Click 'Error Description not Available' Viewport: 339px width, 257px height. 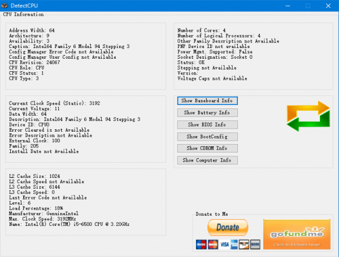pos(51,136)
